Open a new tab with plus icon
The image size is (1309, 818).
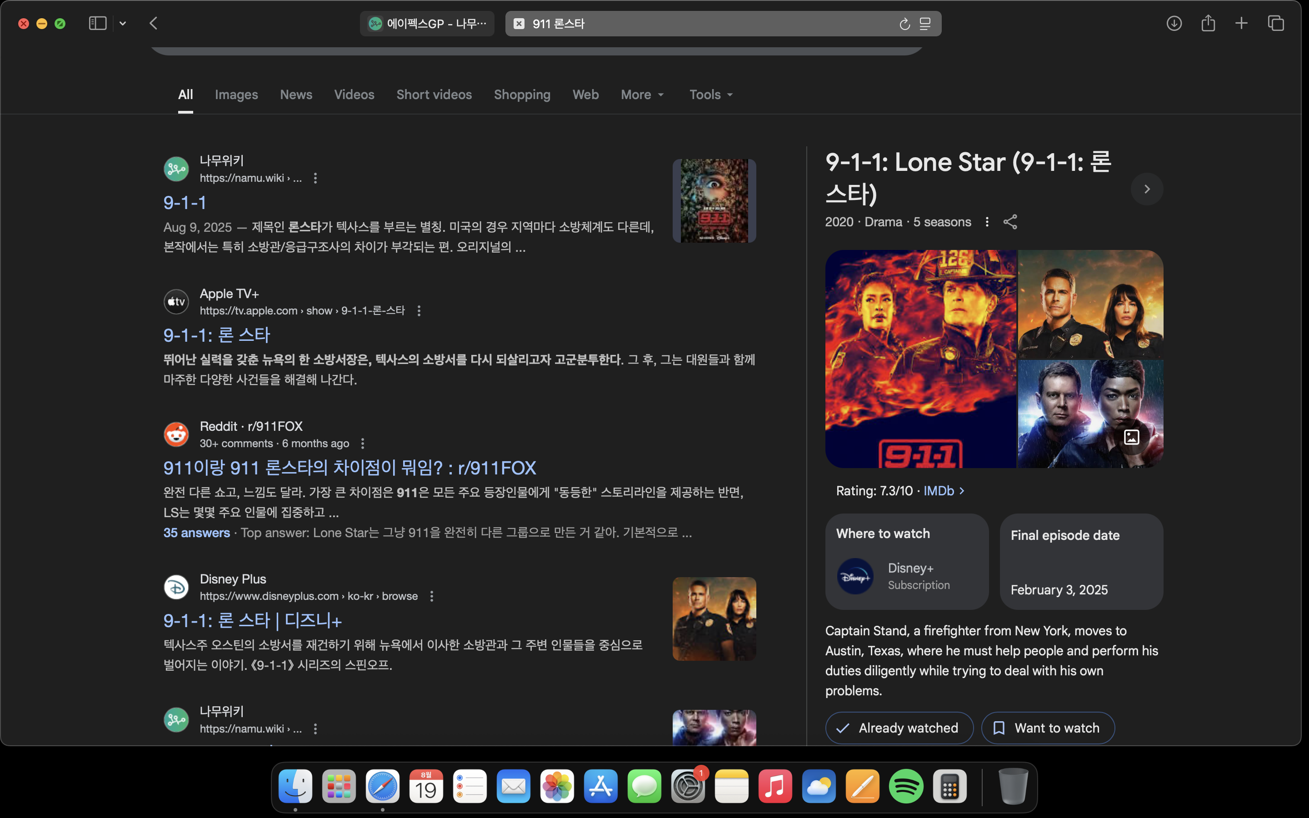point(1241,23)
